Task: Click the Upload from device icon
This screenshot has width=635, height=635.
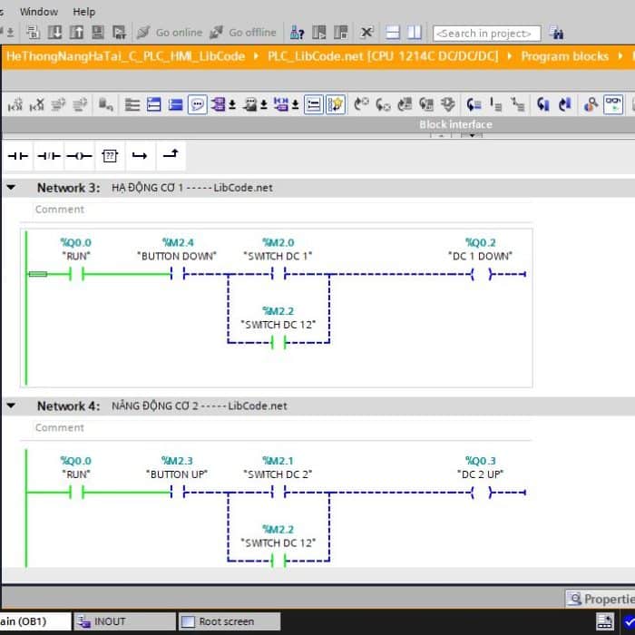Action: (x=76, y=33)
